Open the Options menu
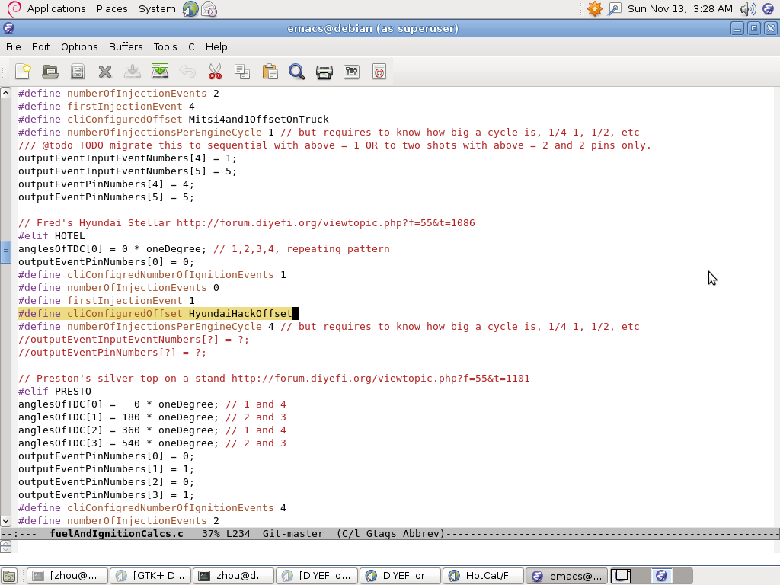The width and height of the screenshot is (780, 585). point(79,46)
